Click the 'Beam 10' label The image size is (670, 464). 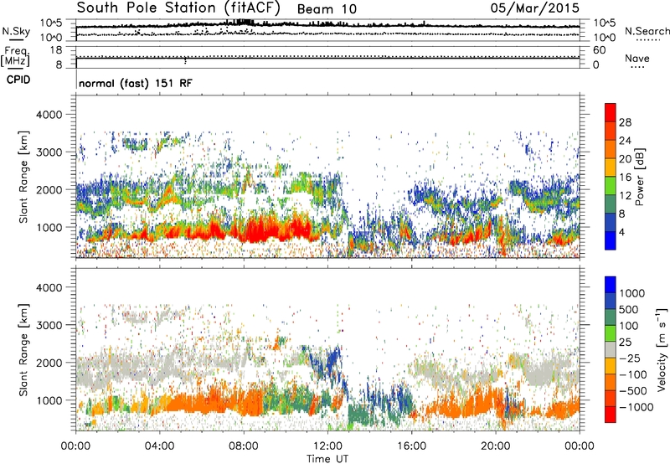click(327, 9)
